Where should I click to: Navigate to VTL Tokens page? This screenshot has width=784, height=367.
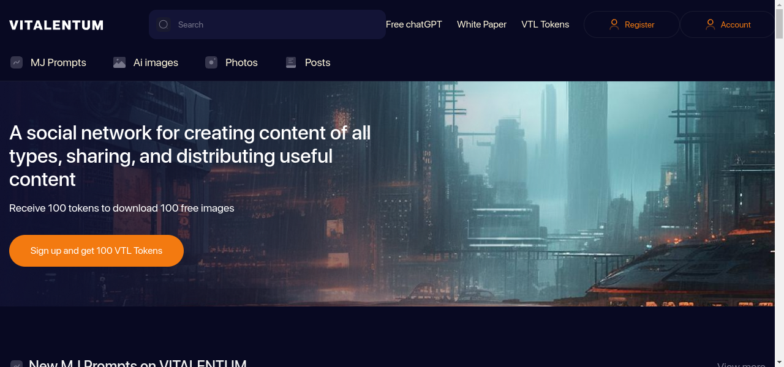pyautogui.click(x=545, y=24)
